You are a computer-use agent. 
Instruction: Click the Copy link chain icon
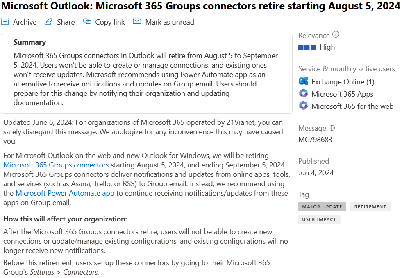click(x=87, y=22)
